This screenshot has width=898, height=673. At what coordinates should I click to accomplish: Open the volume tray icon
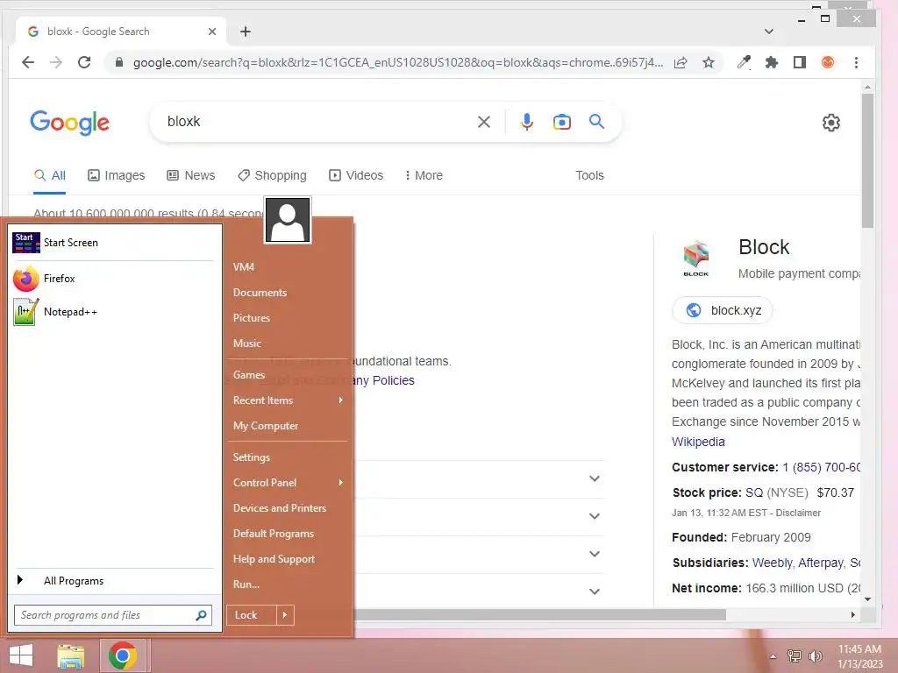coord(815,656)
